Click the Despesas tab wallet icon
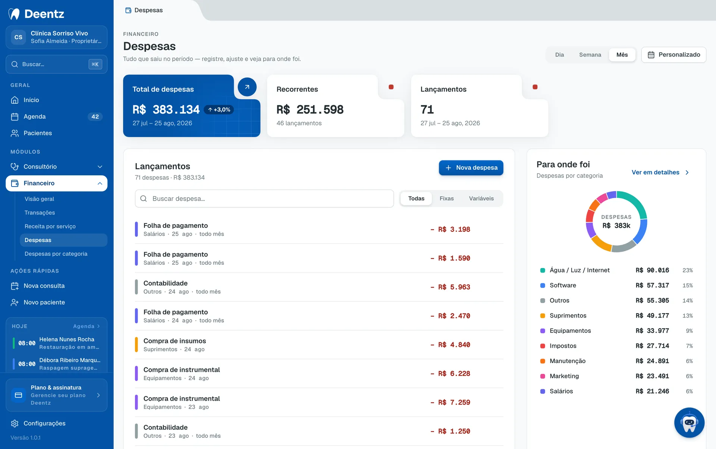Image resolution: width=716 pixels, height=449 pixels. 128,10
